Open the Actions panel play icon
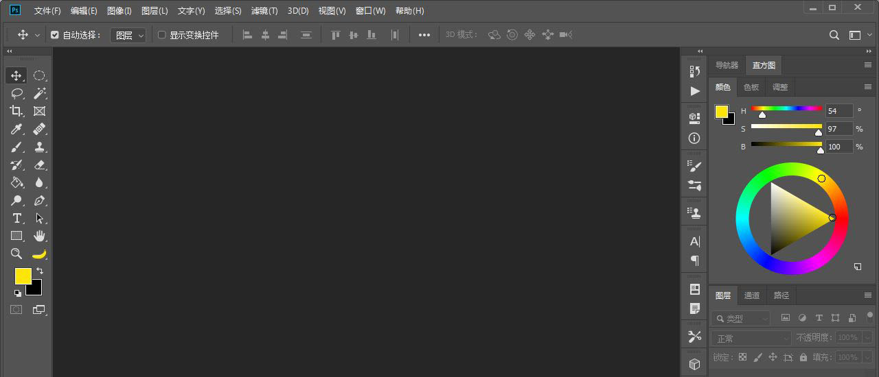Viewport: 879px width, 377px height. coord(694,90)
